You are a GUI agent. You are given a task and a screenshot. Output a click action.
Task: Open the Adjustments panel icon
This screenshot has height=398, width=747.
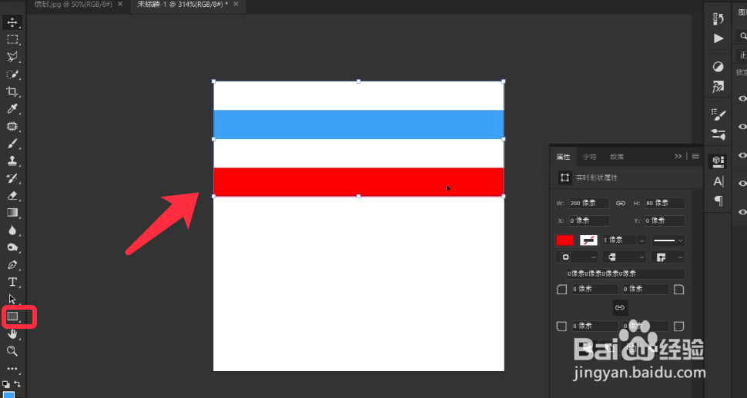tap(718, 67)
